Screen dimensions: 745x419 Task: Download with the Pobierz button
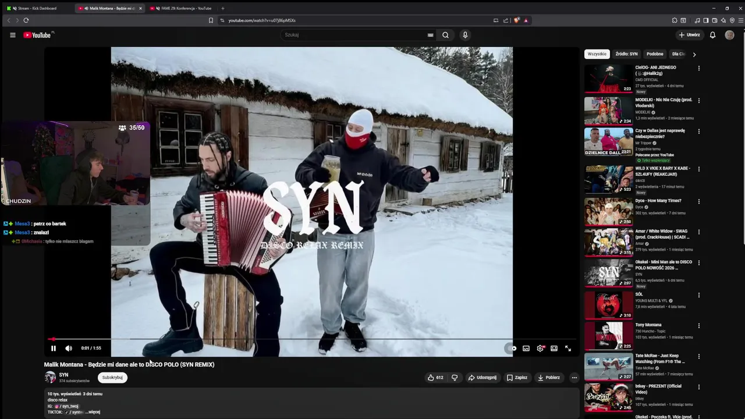coord(549,377)
